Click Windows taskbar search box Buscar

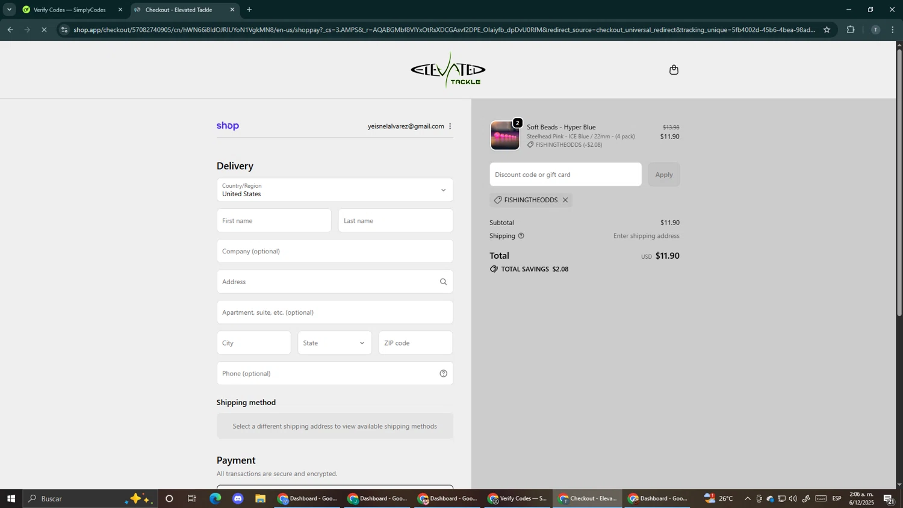coord(90,498)
